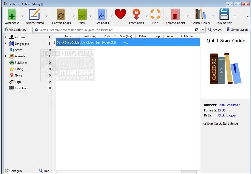Click the Get books icon

click(x=102, y=15)
